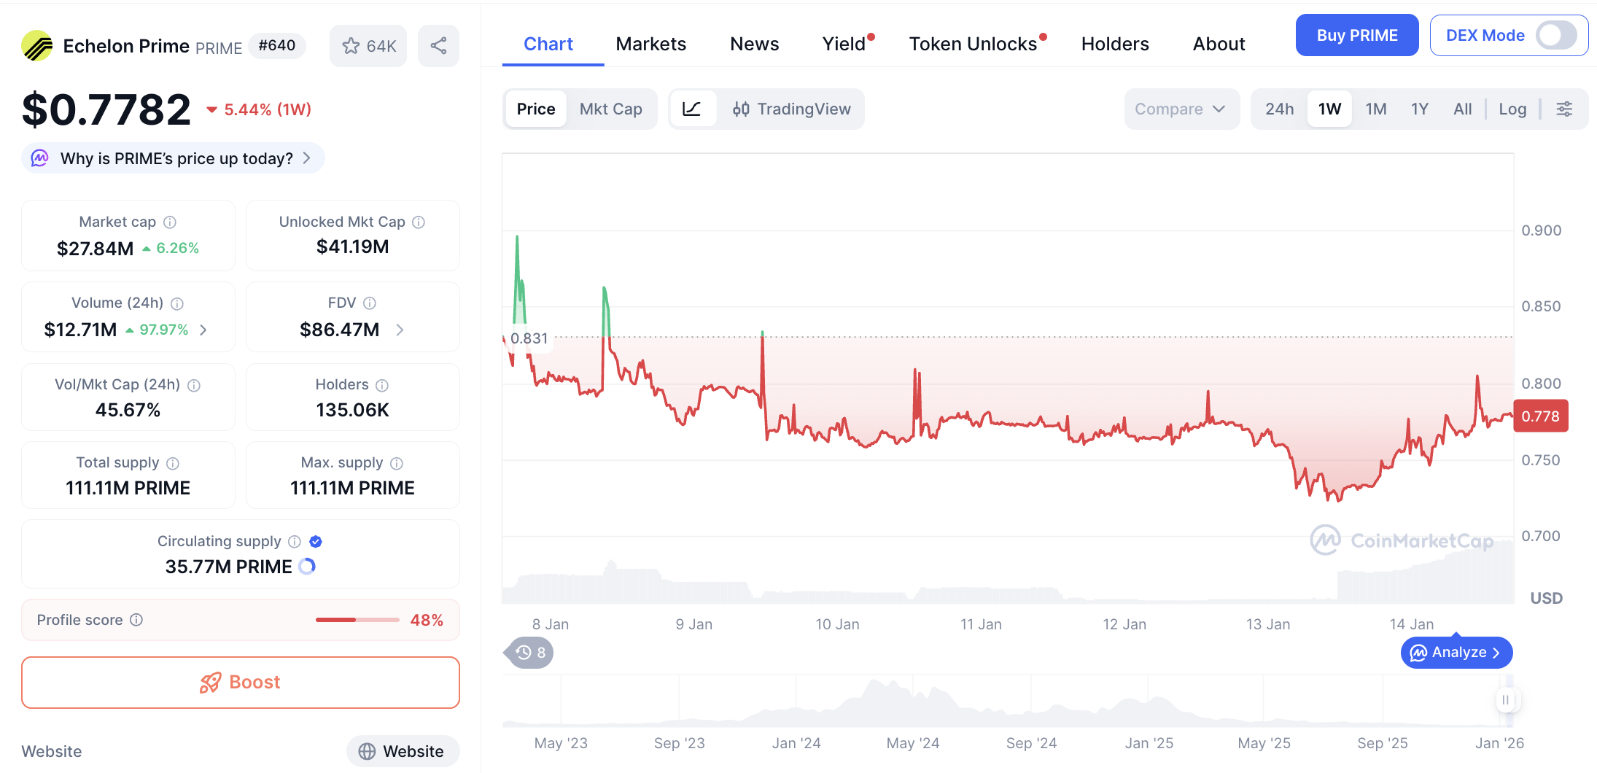
Task: Expand FDV details chevron
Action: [x=400, y=330]
